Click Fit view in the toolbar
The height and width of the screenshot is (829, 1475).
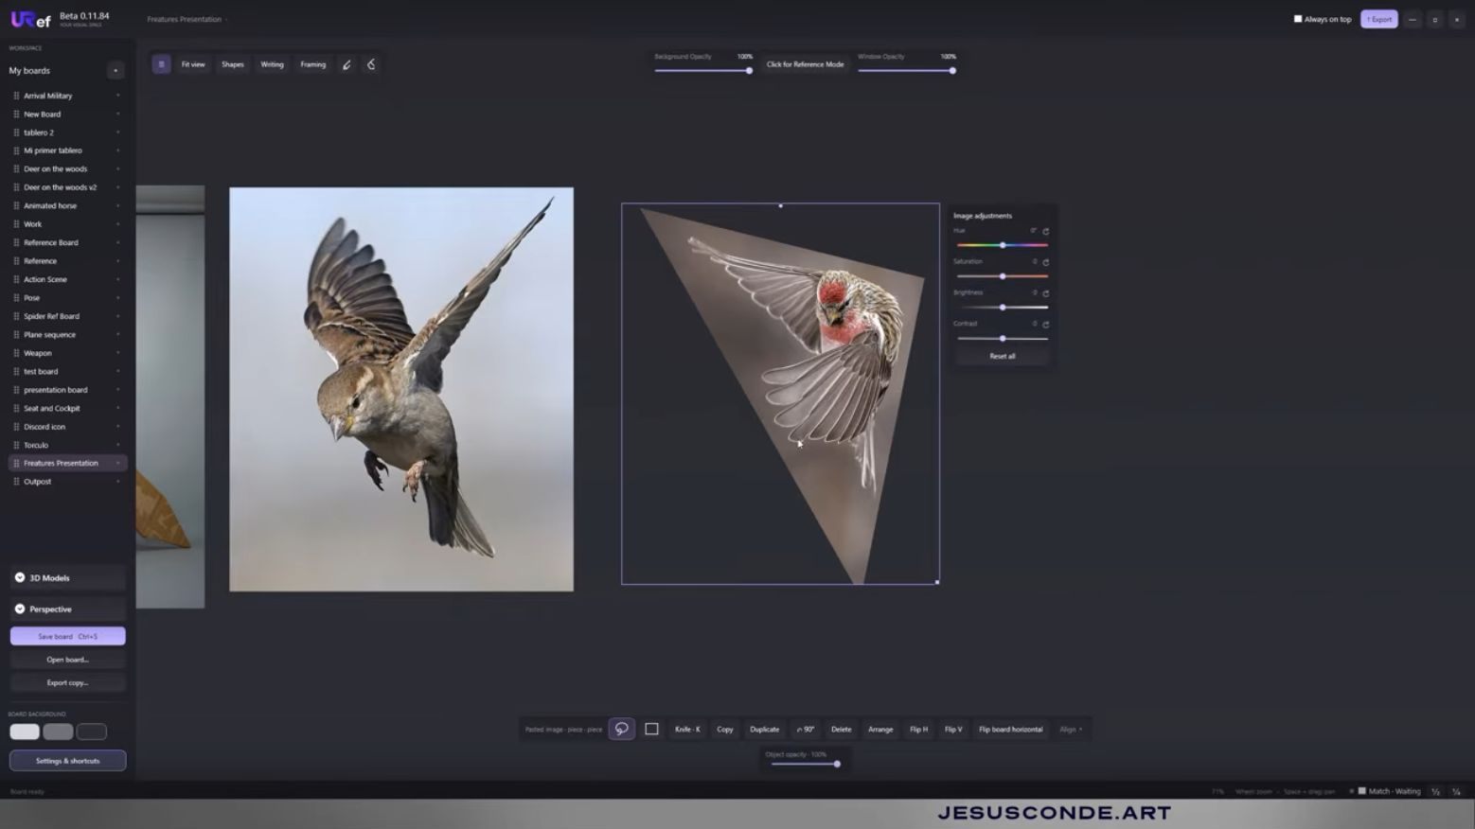pos(193,64)
